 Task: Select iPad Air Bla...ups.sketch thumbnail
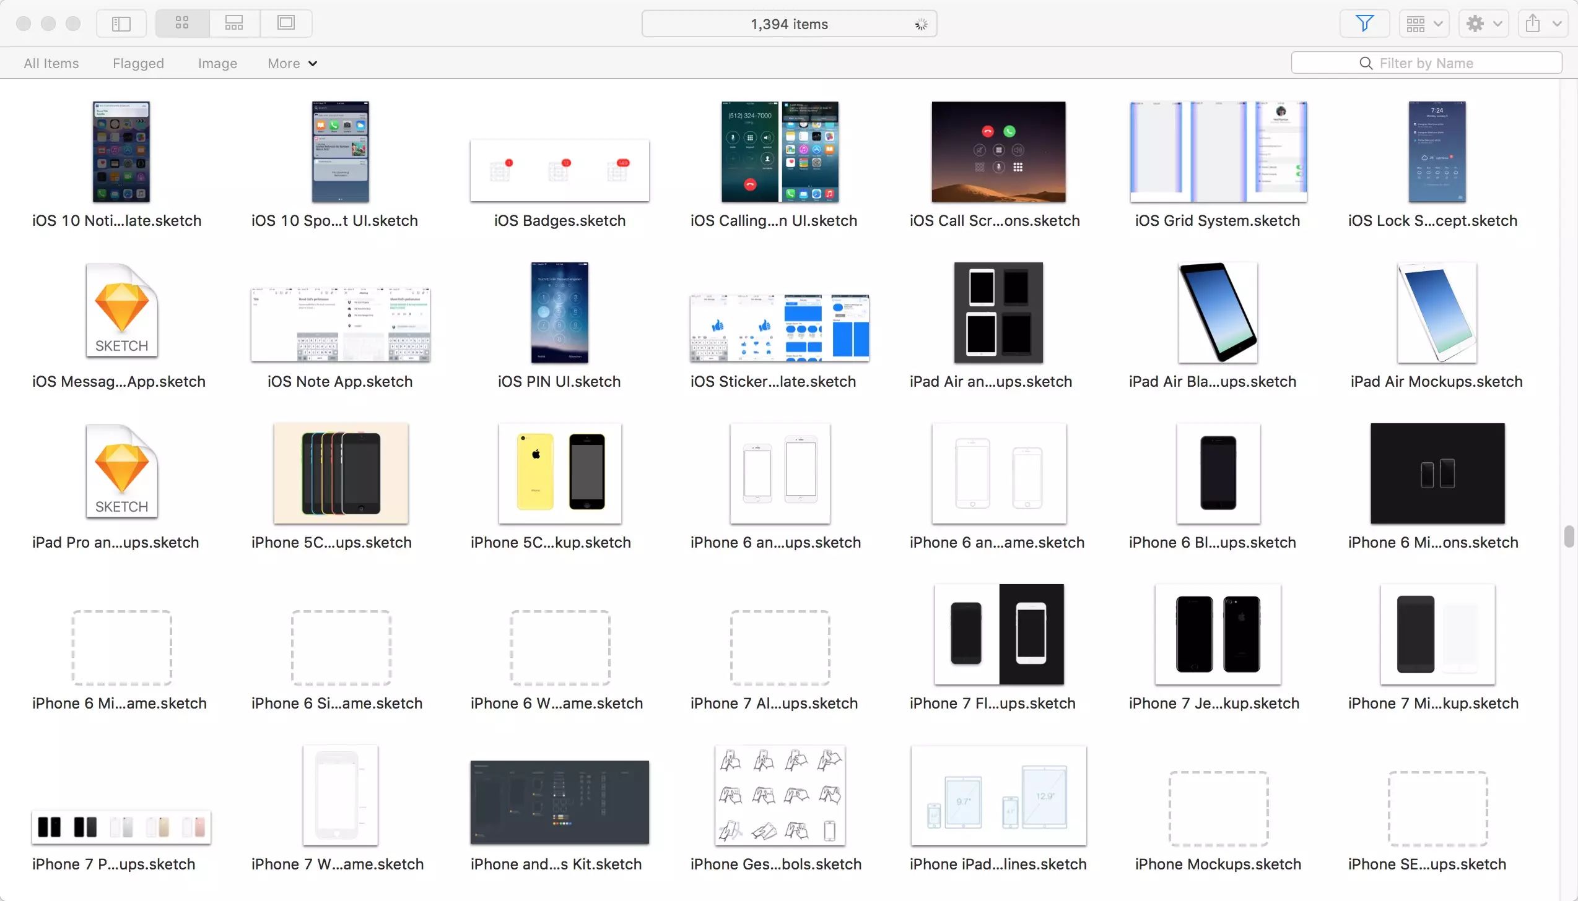click(x=1218, y=313)
